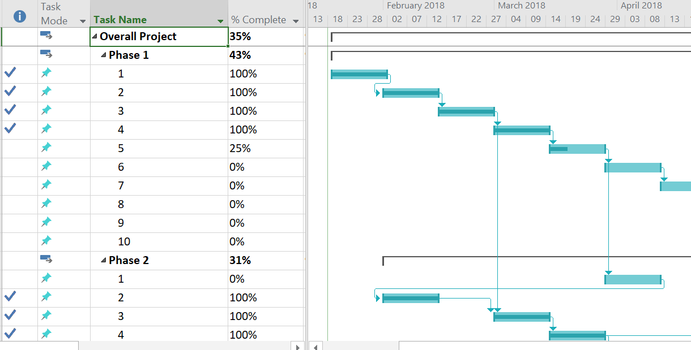Screen dimensions: 691x350
Task: Open the % Complete column filter dropdown
Action: coord(296,21)
